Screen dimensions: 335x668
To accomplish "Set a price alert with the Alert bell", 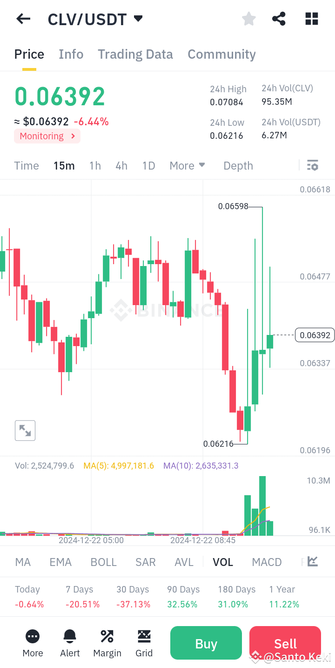I will point(70,643).
